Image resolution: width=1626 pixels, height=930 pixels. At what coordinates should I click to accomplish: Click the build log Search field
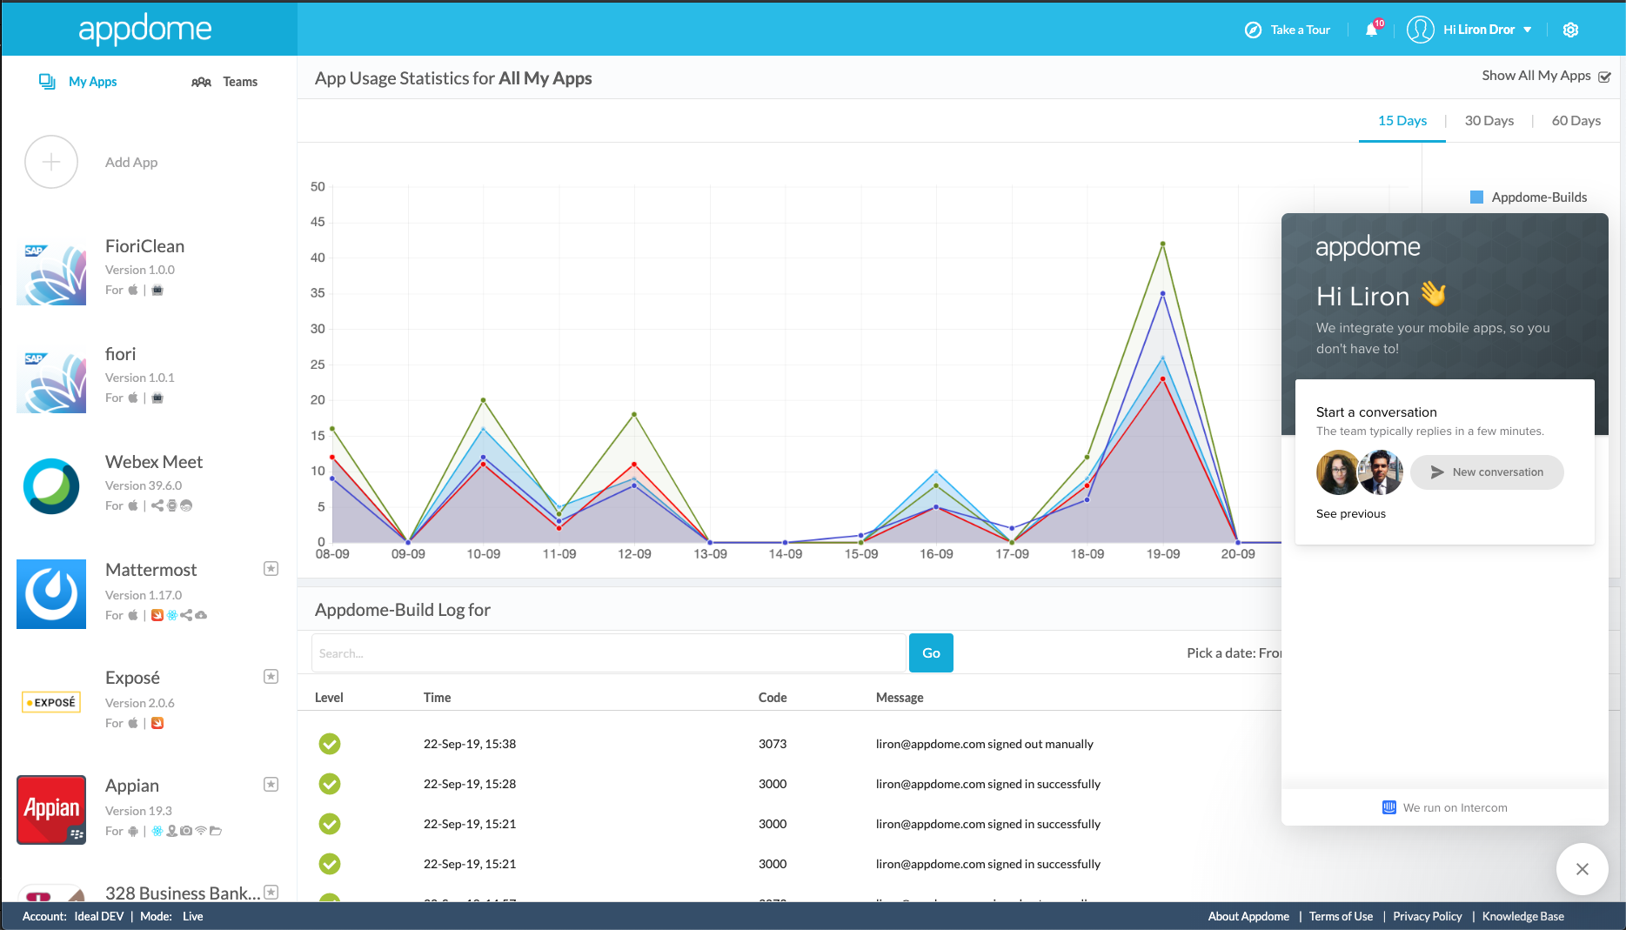tap(608, 653)
